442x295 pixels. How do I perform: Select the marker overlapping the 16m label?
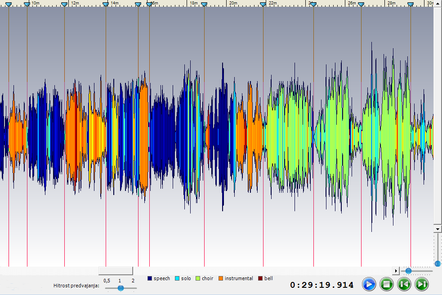[x=149, y=5]
